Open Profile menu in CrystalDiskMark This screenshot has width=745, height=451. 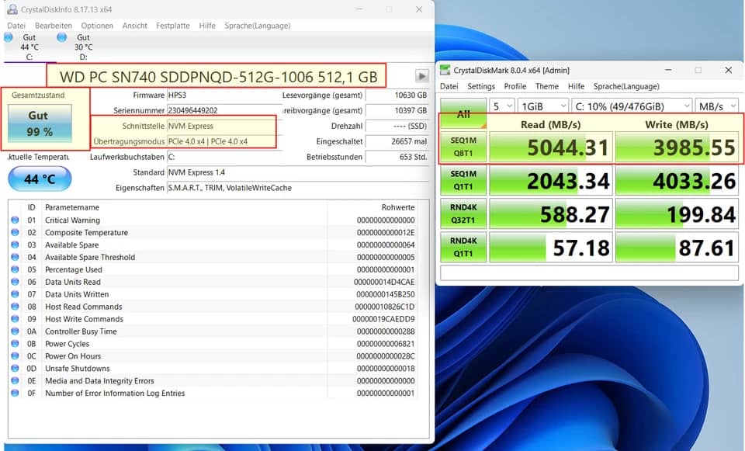(x=515, y=86)
